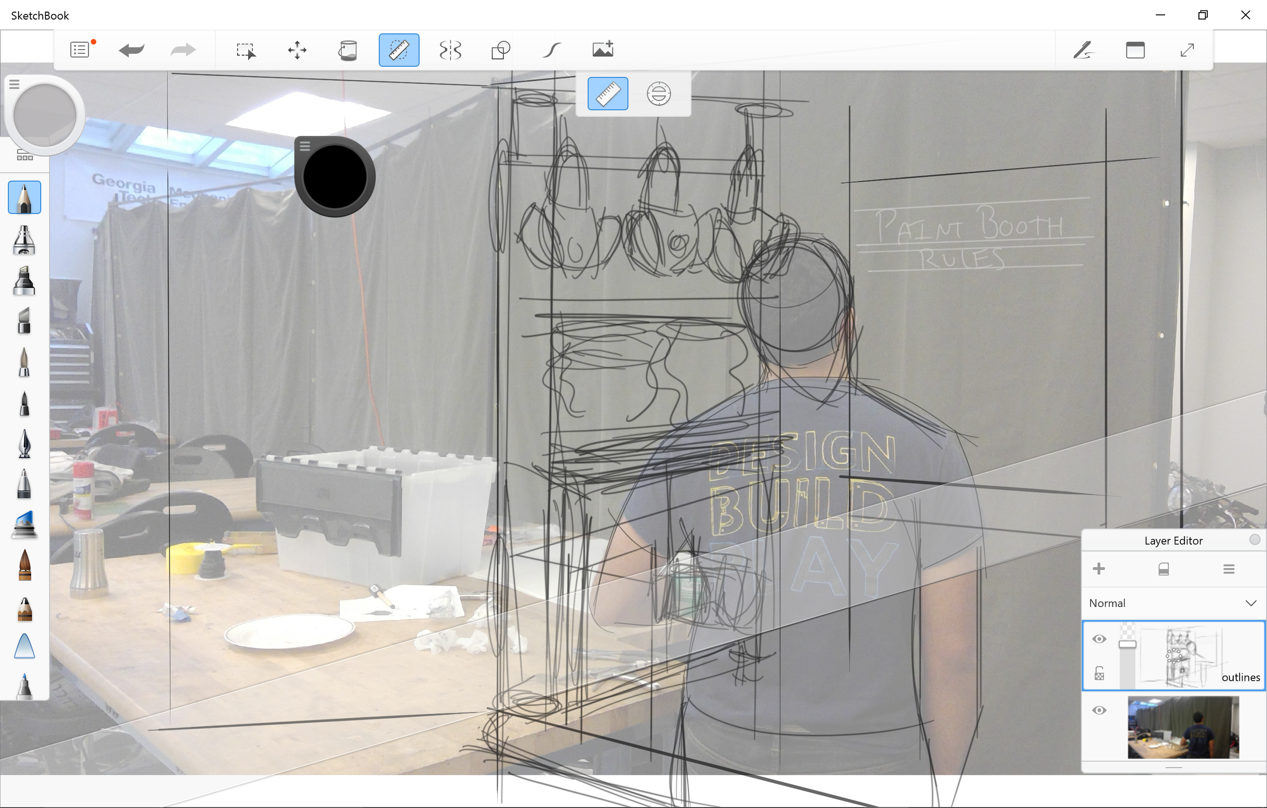
Task: Enter fullscreen canvas mode
Action: (1187, 50)
